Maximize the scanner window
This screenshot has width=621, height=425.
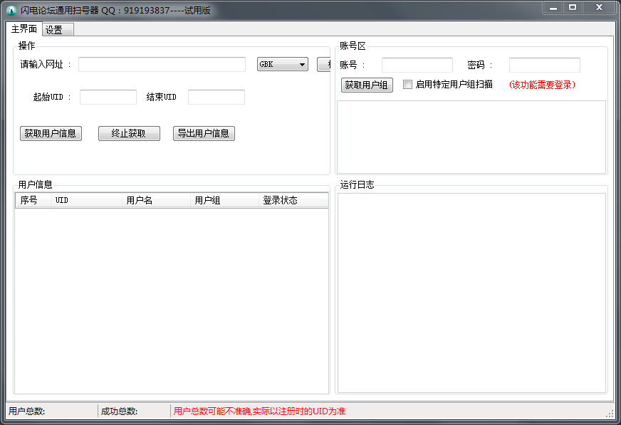pos(573,8)
